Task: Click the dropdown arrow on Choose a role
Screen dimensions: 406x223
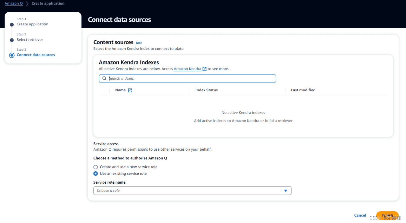Action: (285, 191)
